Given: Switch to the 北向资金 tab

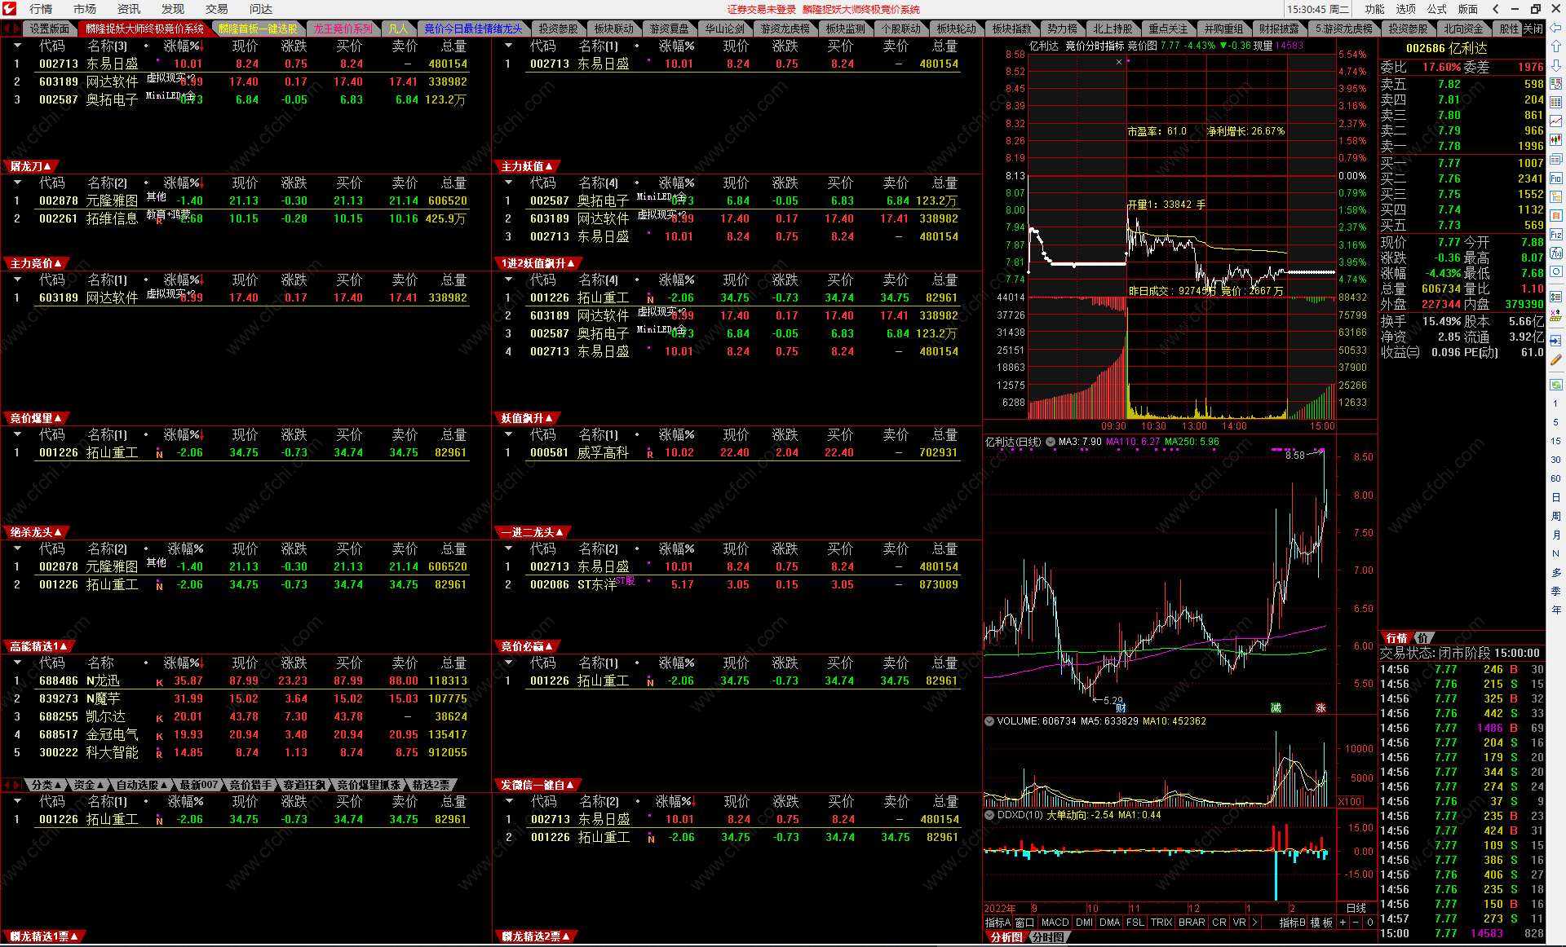Looking at the screenshot, I should pyautogui.click(x=1463, y=29).
